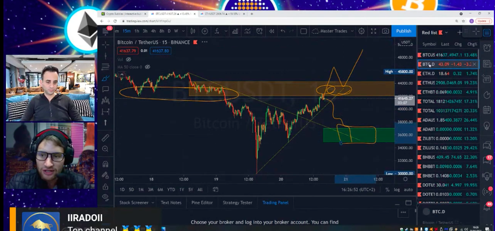Switch to the Text Notes tab

(171, 203)
